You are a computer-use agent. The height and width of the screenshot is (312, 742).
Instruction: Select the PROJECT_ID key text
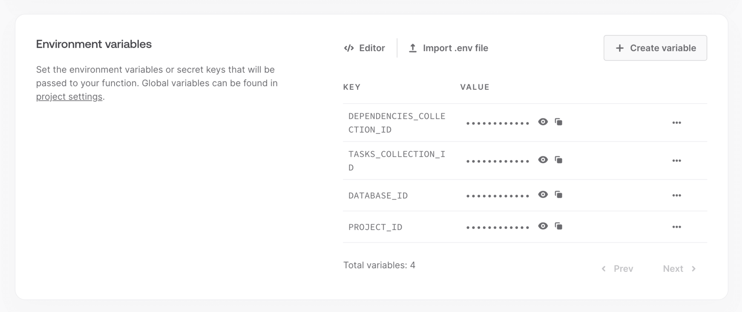tap(375, 227)
